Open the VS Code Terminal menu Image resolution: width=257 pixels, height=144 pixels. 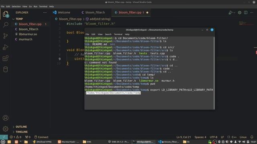coord(43,6)
